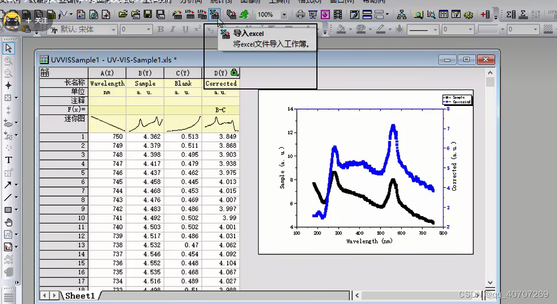Click the Statistics on Rows sigma icon

tap(523, 14)
